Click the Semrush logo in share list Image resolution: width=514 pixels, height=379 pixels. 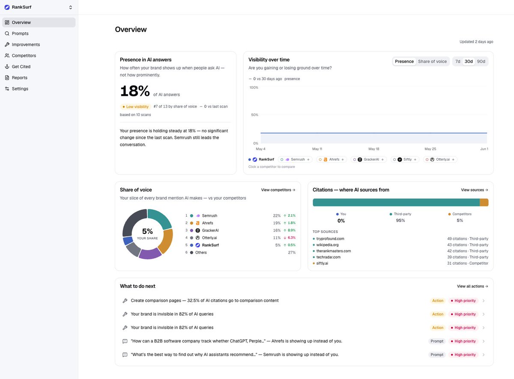[x=198, y=216]
